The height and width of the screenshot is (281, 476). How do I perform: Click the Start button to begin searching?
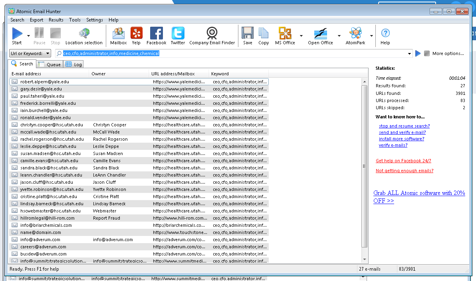click(x=17, y=36)
